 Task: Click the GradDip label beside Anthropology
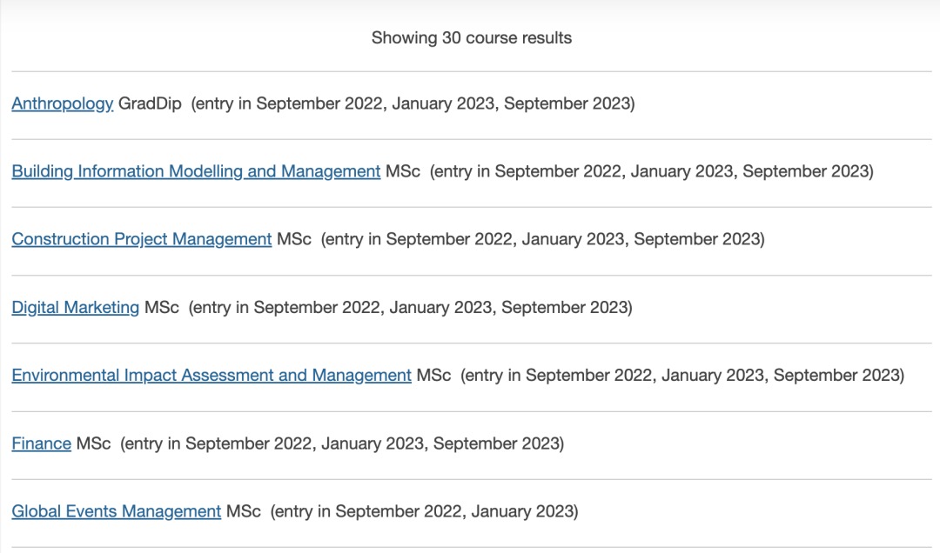pyautogui.click(x=150, y=103)
